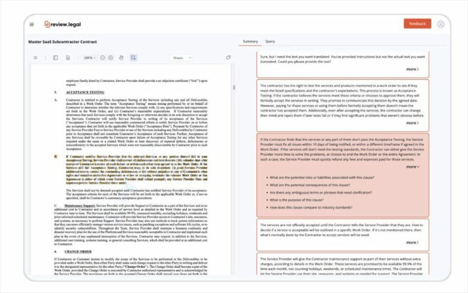Click the document viewer vertical scrollbar
This screenshot has height=293, width=468.
point(234,88)
